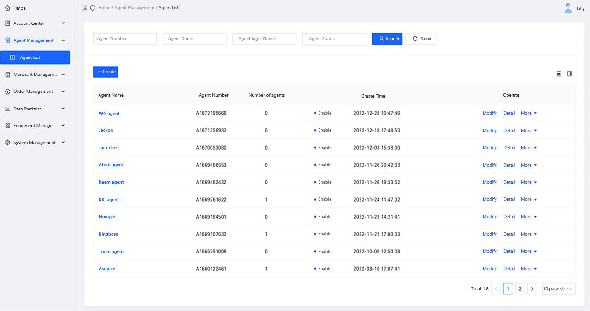Expand the Account Center menu

63,23
